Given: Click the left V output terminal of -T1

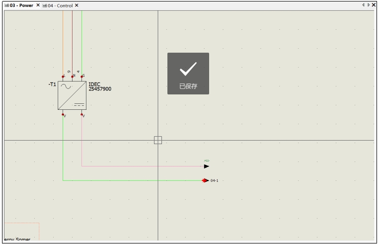Looking at the screenshot, I should point(63,114).
